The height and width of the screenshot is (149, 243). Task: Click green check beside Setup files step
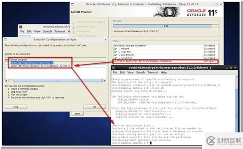coord(115,58)
